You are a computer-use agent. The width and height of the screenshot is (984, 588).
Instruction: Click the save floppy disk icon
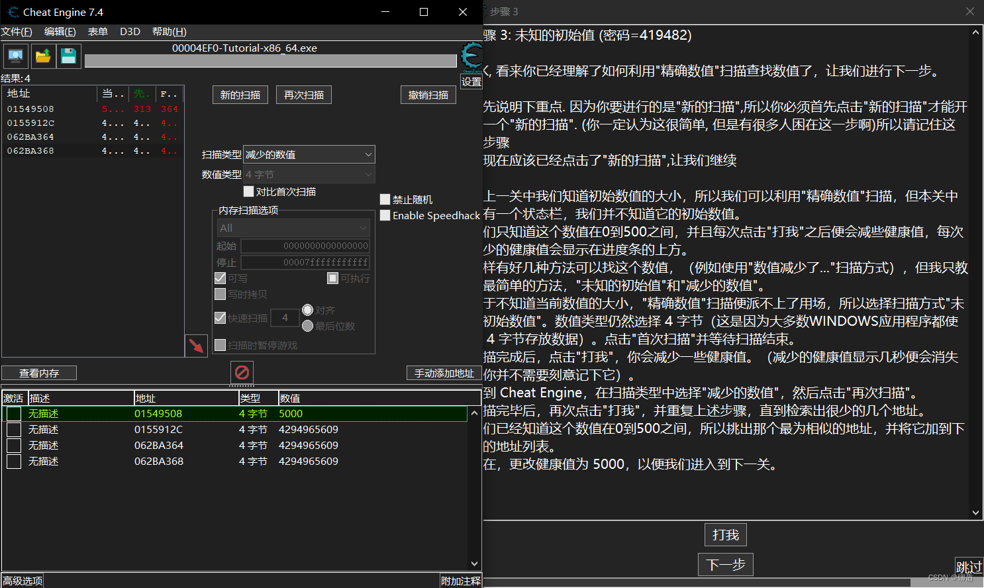coord(69,56)
